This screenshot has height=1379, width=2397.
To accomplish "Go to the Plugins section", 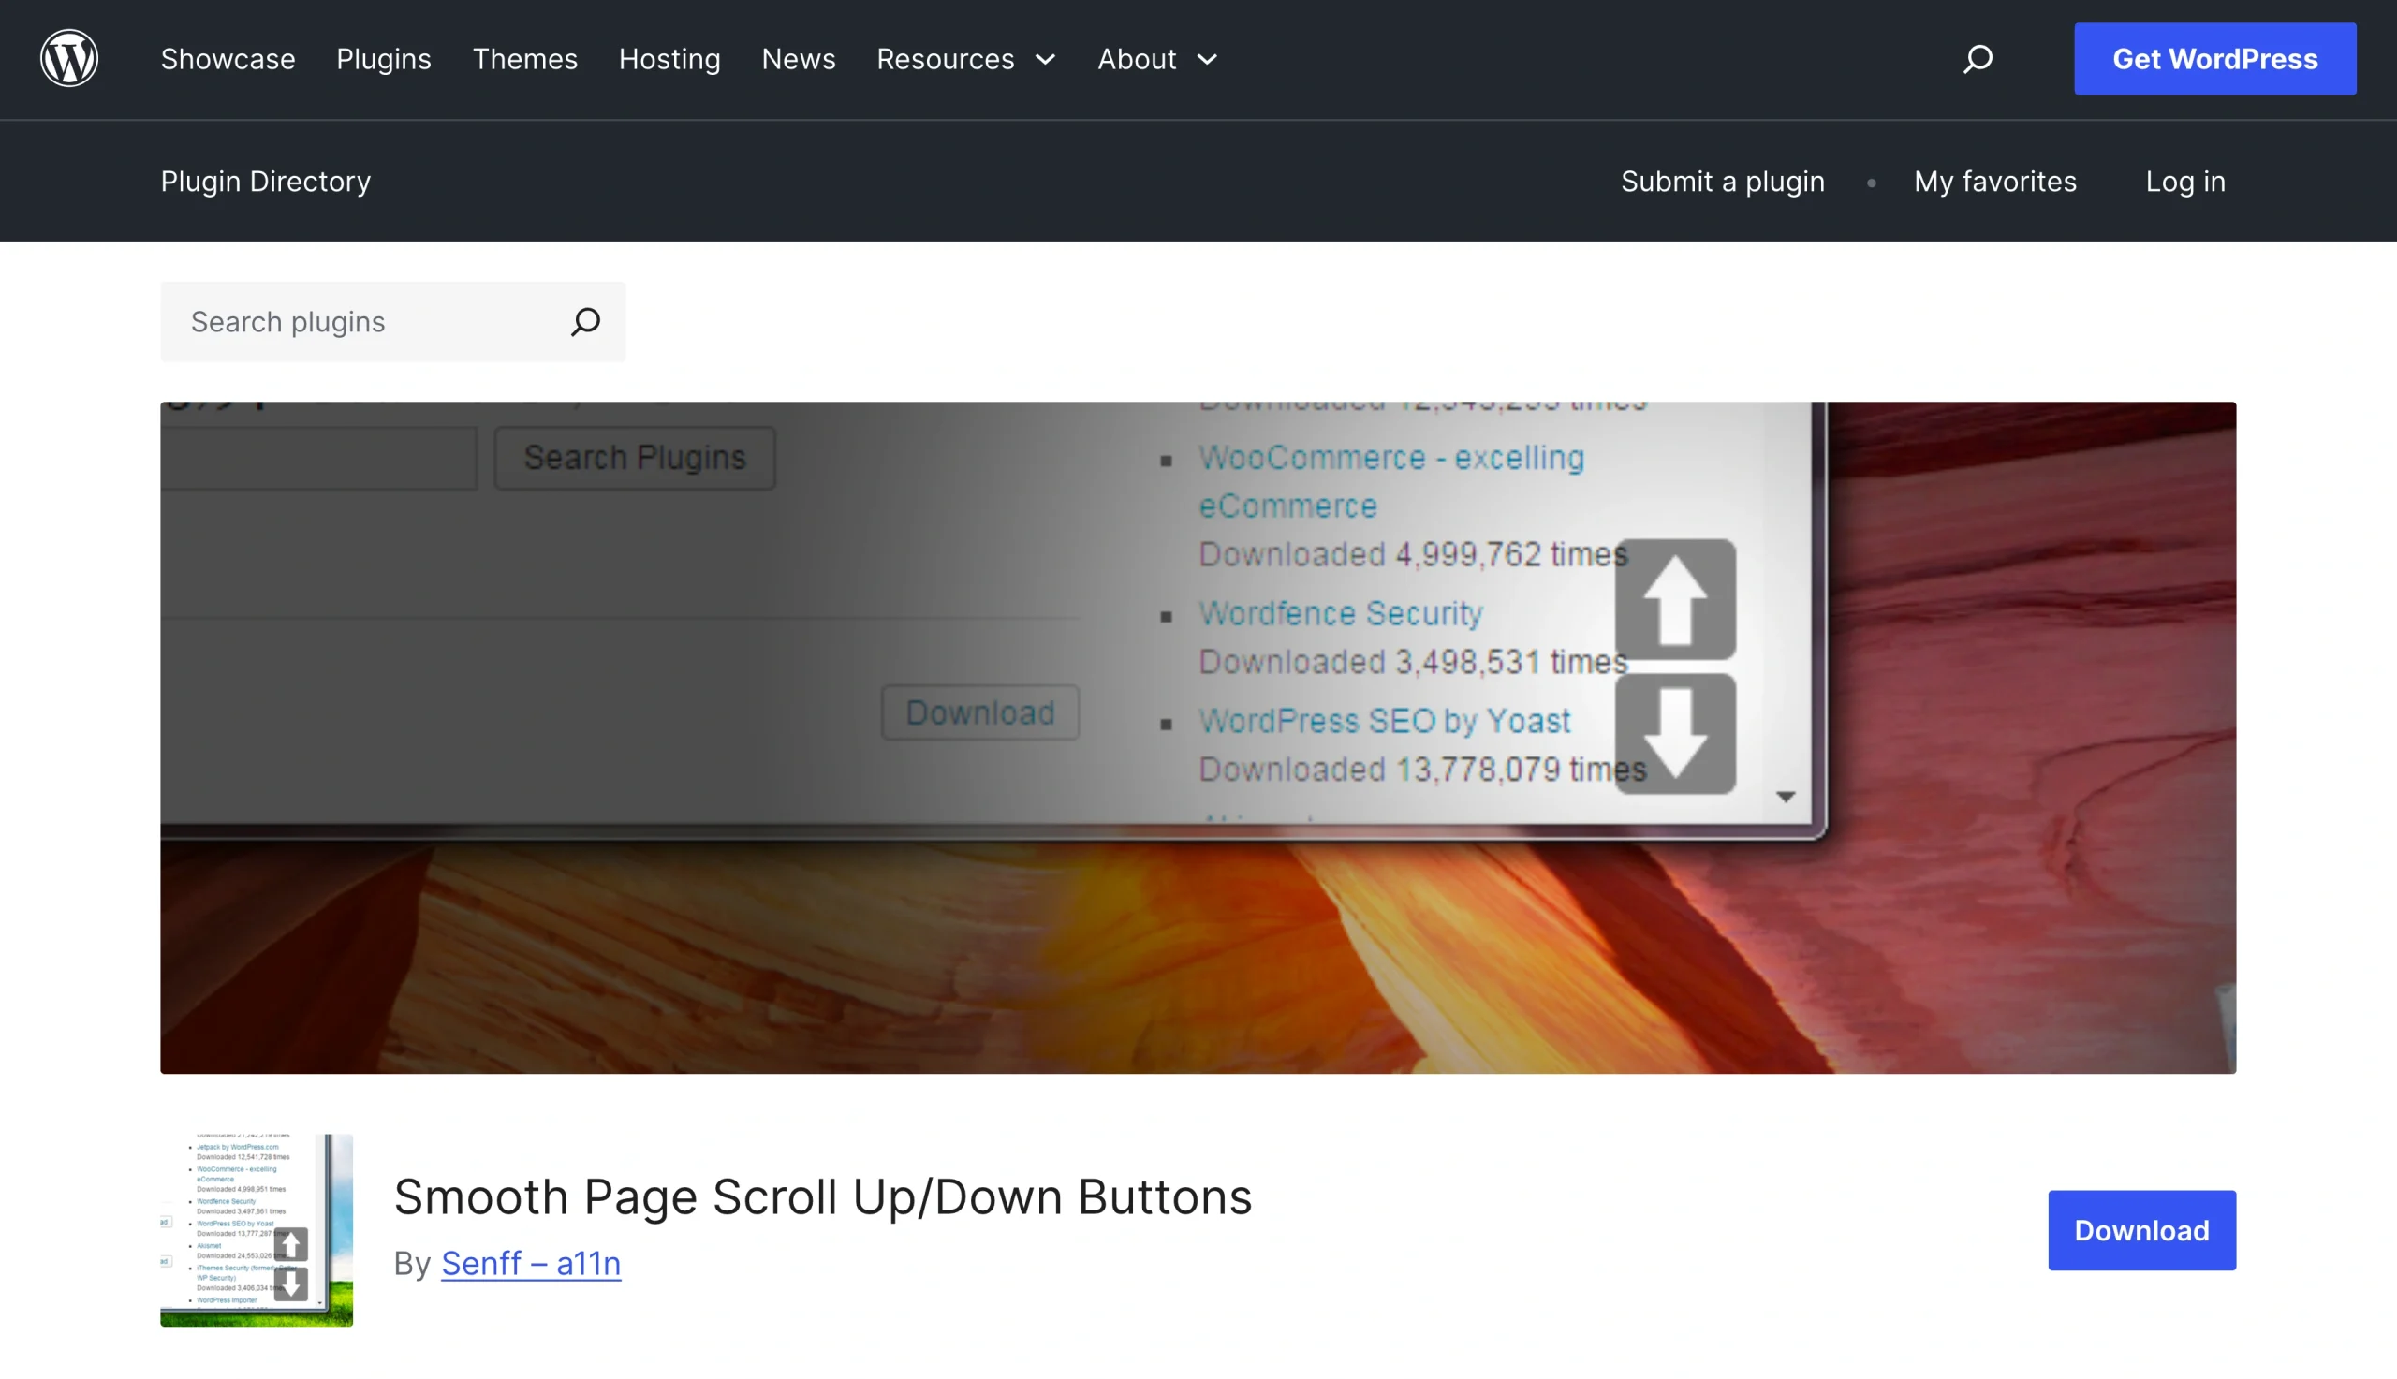I will 384,59.
